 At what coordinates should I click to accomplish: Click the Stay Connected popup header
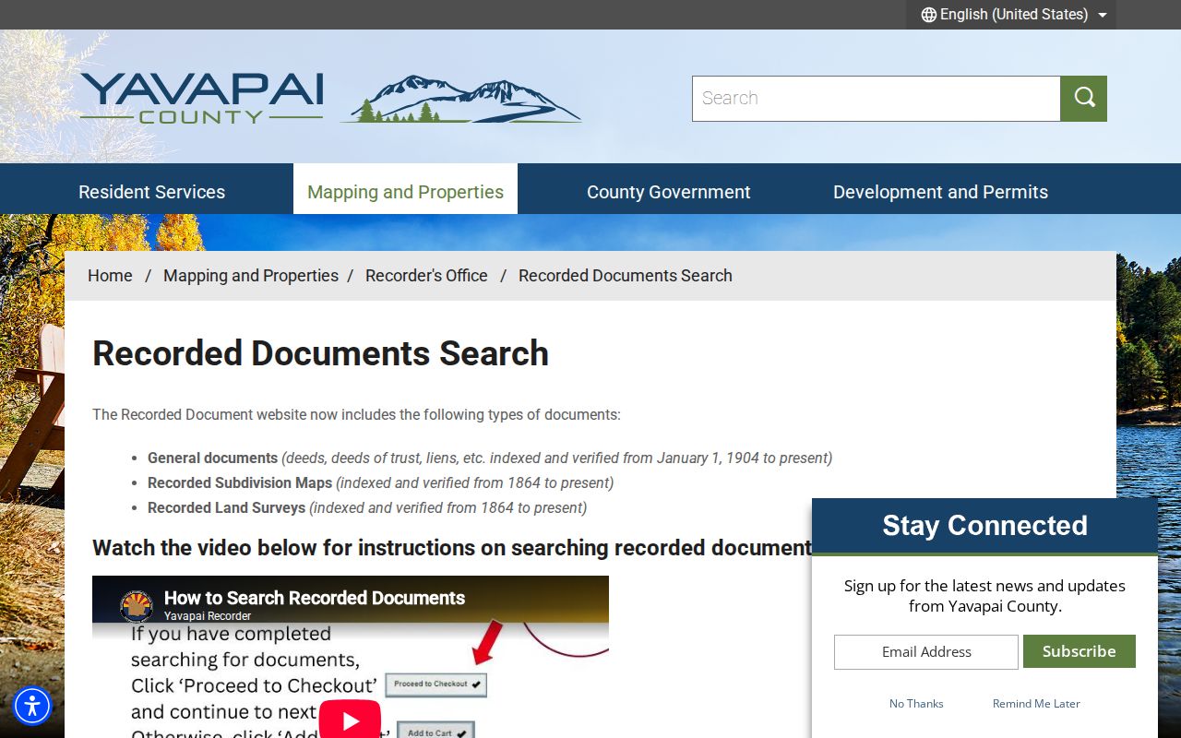point(984,526)
